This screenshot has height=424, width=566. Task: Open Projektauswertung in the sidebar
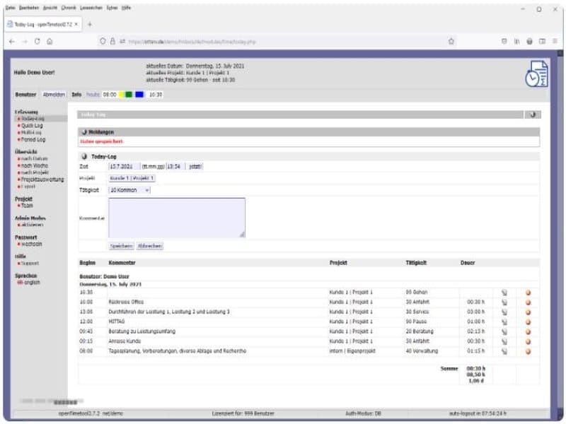tap(42, 179)
